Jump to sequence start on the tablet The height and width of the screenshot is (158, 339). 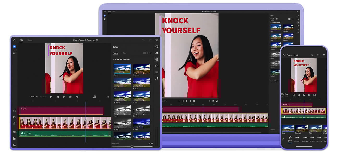(51, 97)
